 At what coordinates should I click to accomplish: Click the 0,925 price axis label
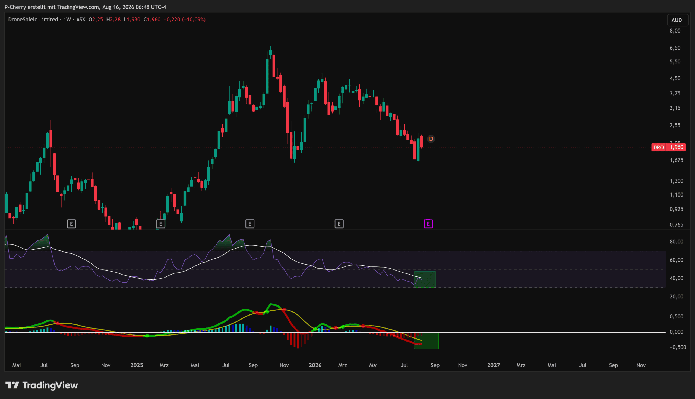click(676, 209)
